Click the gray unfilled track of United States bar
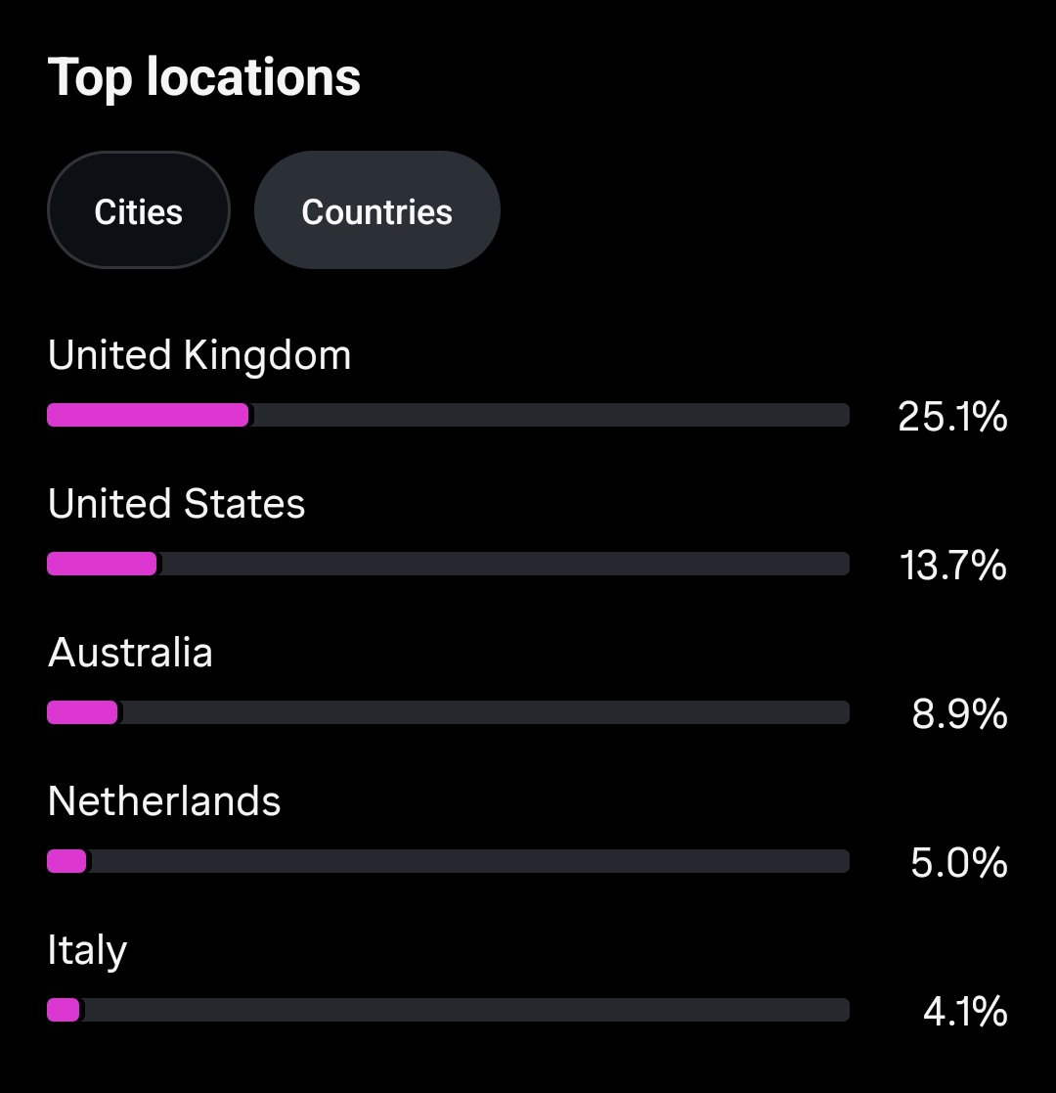 [504, 564]
